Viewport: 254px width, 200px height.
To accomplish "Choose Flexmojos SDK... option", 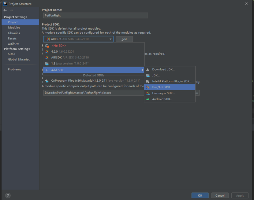I will click(x=170, y=93).
